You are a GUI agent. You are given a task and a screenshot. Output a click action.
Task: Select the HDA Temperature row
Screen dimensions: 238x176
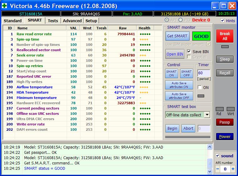(82, 92)
